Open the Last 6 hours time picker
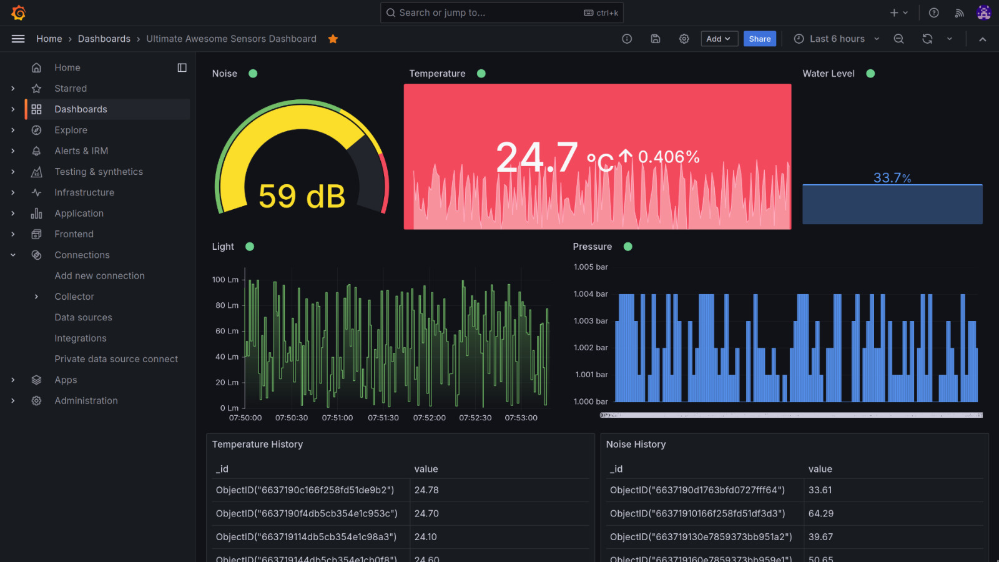The width and height of the screenshot is (999, 562). coord(837,39)
